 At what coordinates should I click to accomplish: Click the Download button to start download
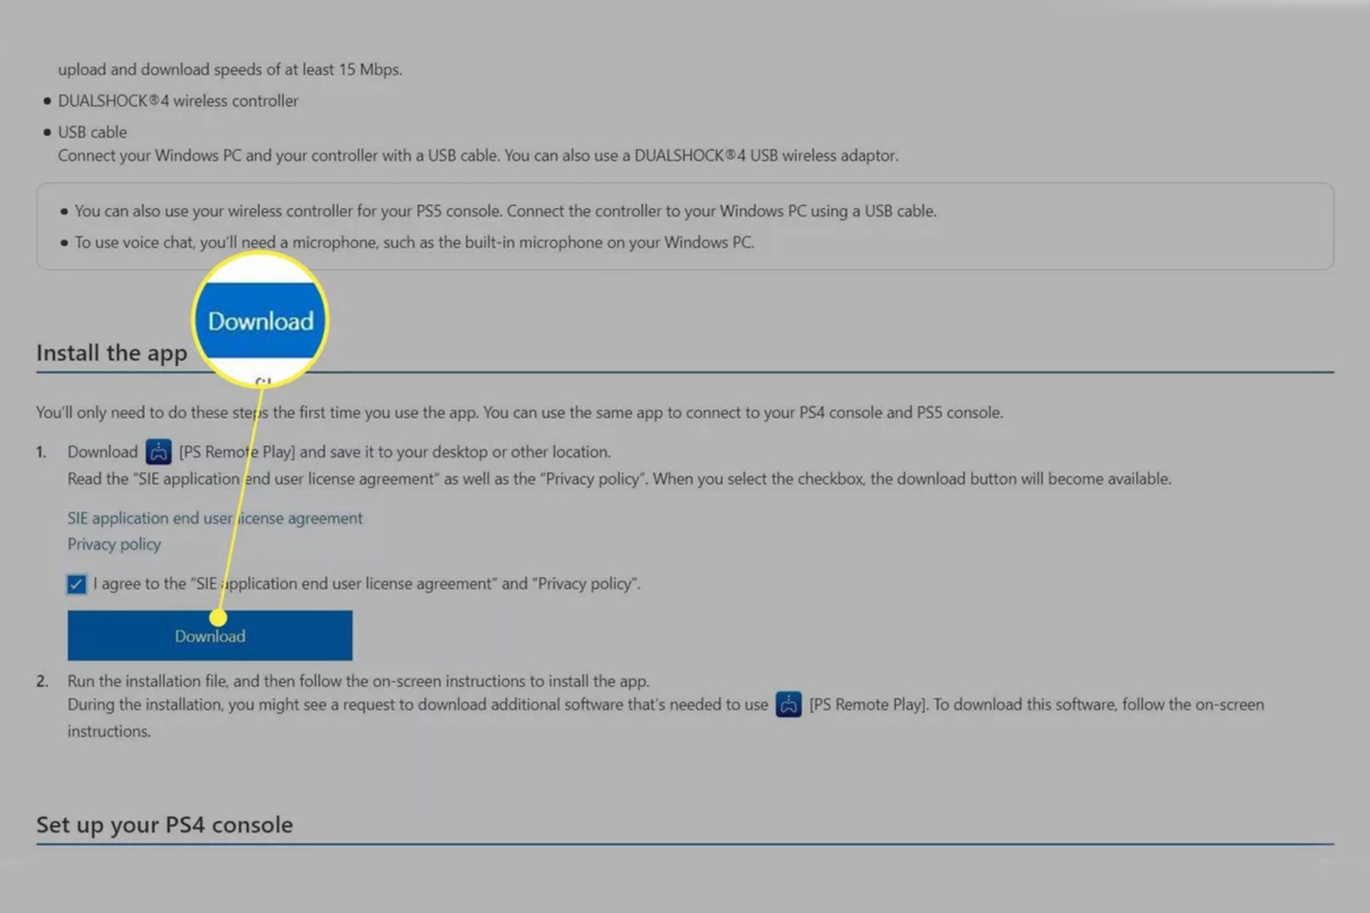(x=209, y=635)
